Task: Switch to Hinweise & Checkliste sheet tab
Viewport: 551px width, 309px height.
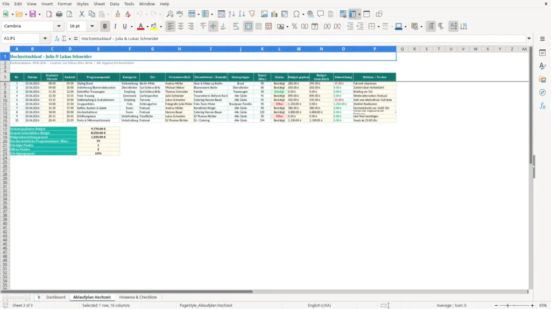Action: click(138, 297)
